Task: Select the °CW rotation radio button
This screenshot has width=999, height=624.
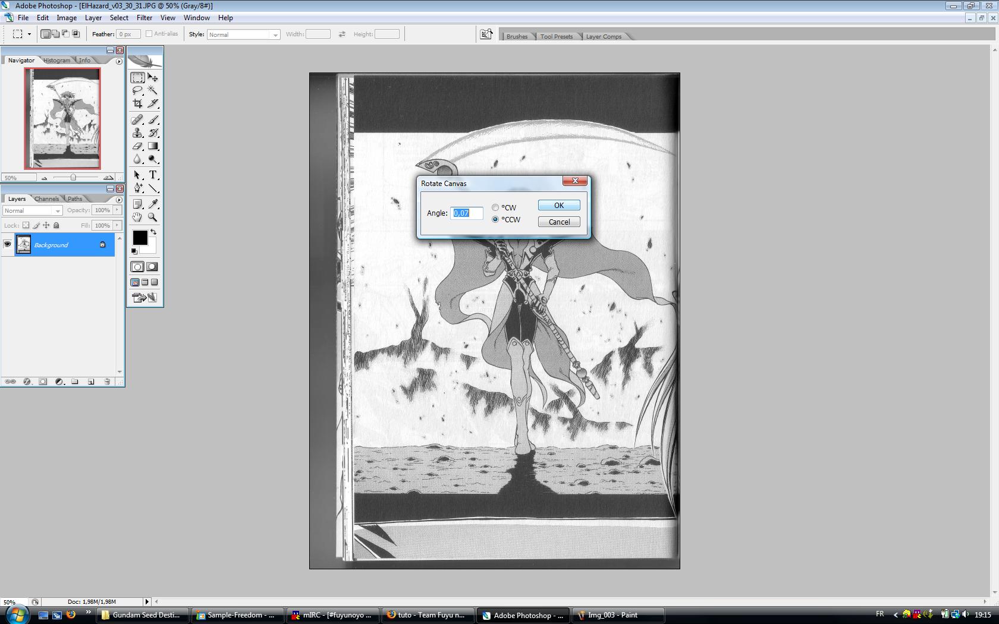Action: point(495,207)
